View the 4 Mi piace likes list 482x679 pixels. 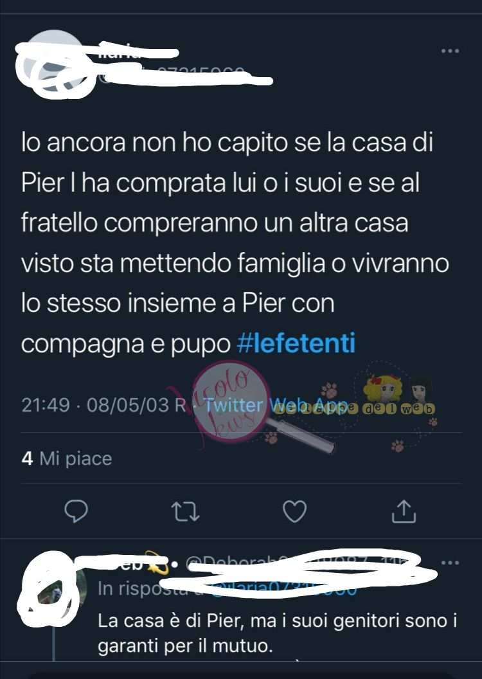[x=67, y=458]
